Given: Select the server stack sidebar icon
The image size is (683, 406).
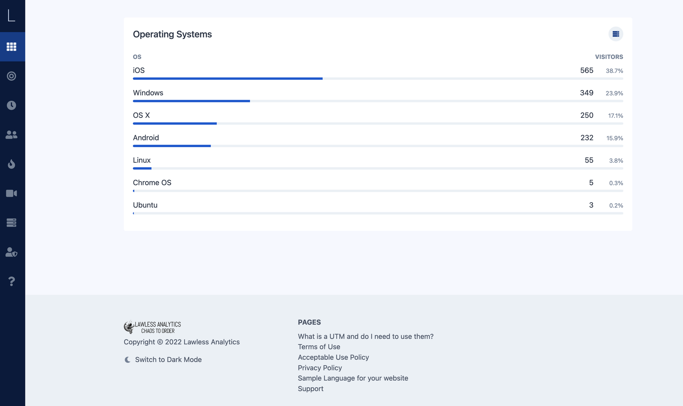Looking at the screenshot, I should pyautogui.click(x=11, y=223).
